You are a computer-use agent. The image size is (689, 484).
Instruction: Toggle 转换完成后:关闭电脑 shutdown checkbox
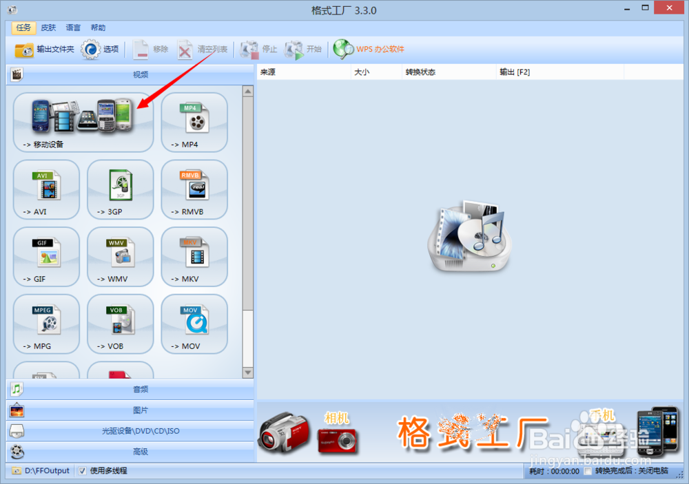click(x=588, y=471)
